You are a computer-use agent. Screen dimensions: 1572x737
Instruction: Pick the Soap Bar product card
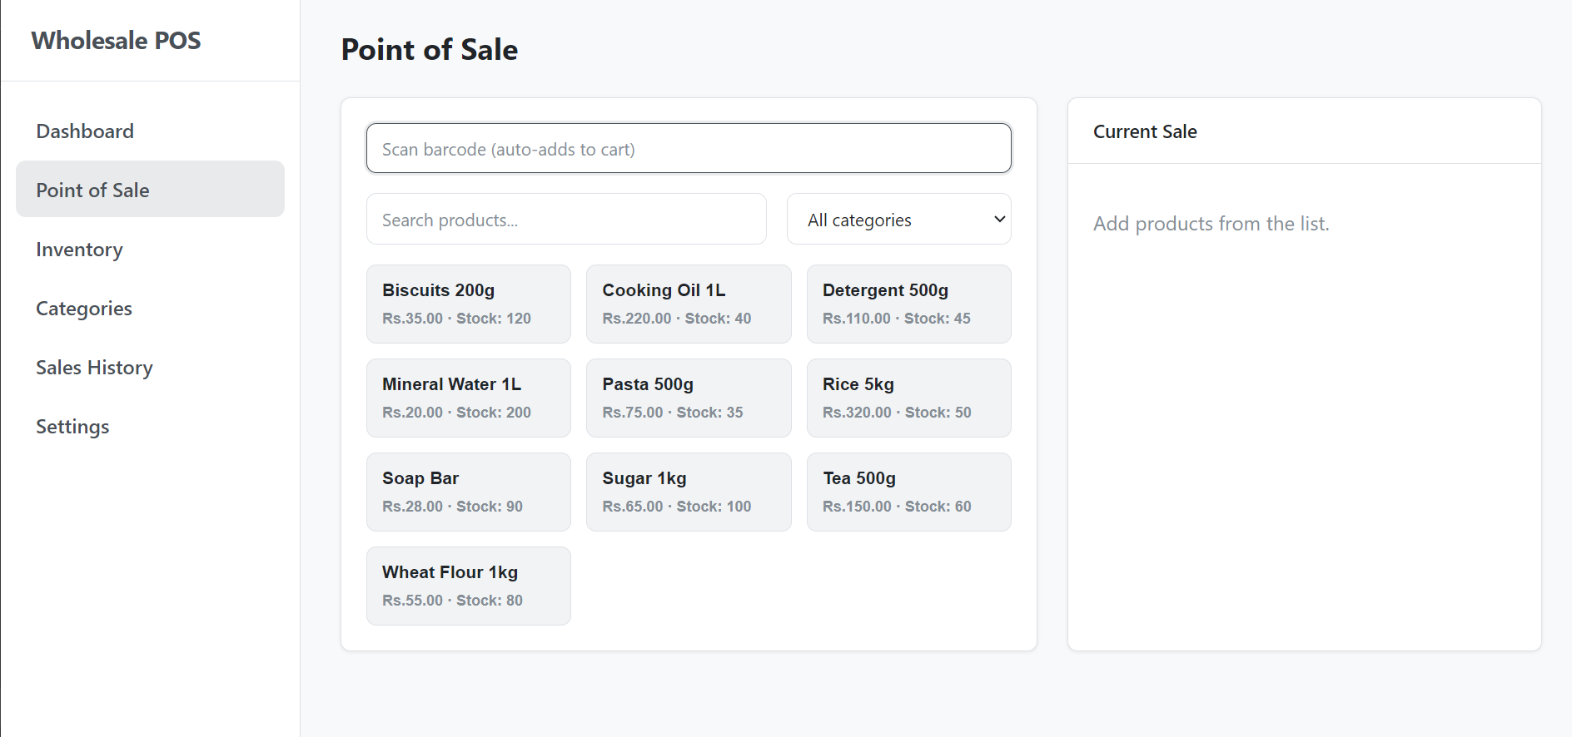(469, 492)
